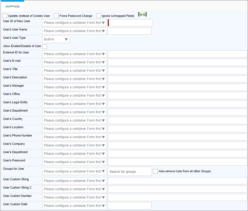Screen dimensions: 248x211
Task: Focus the User ID of New User text box
Action: (130, 23)
